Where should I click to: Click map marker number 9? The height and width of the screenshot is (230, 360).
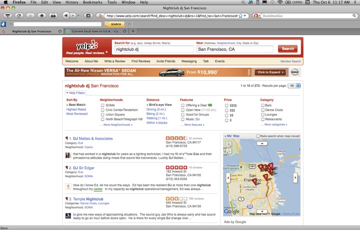[260, 167]
